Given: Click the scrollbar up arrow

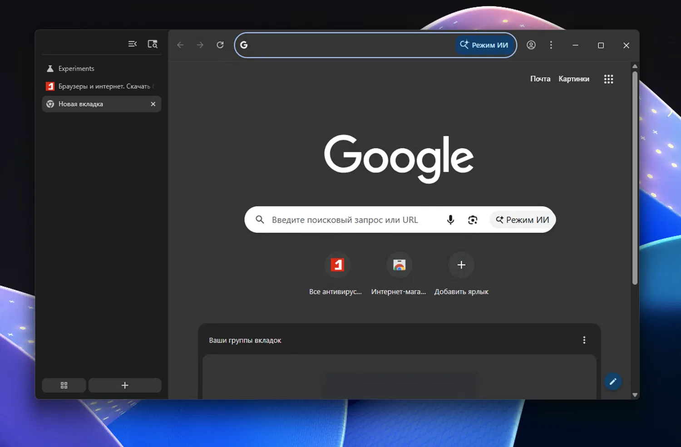Looking at the screenshot, I should click(635, 66).
